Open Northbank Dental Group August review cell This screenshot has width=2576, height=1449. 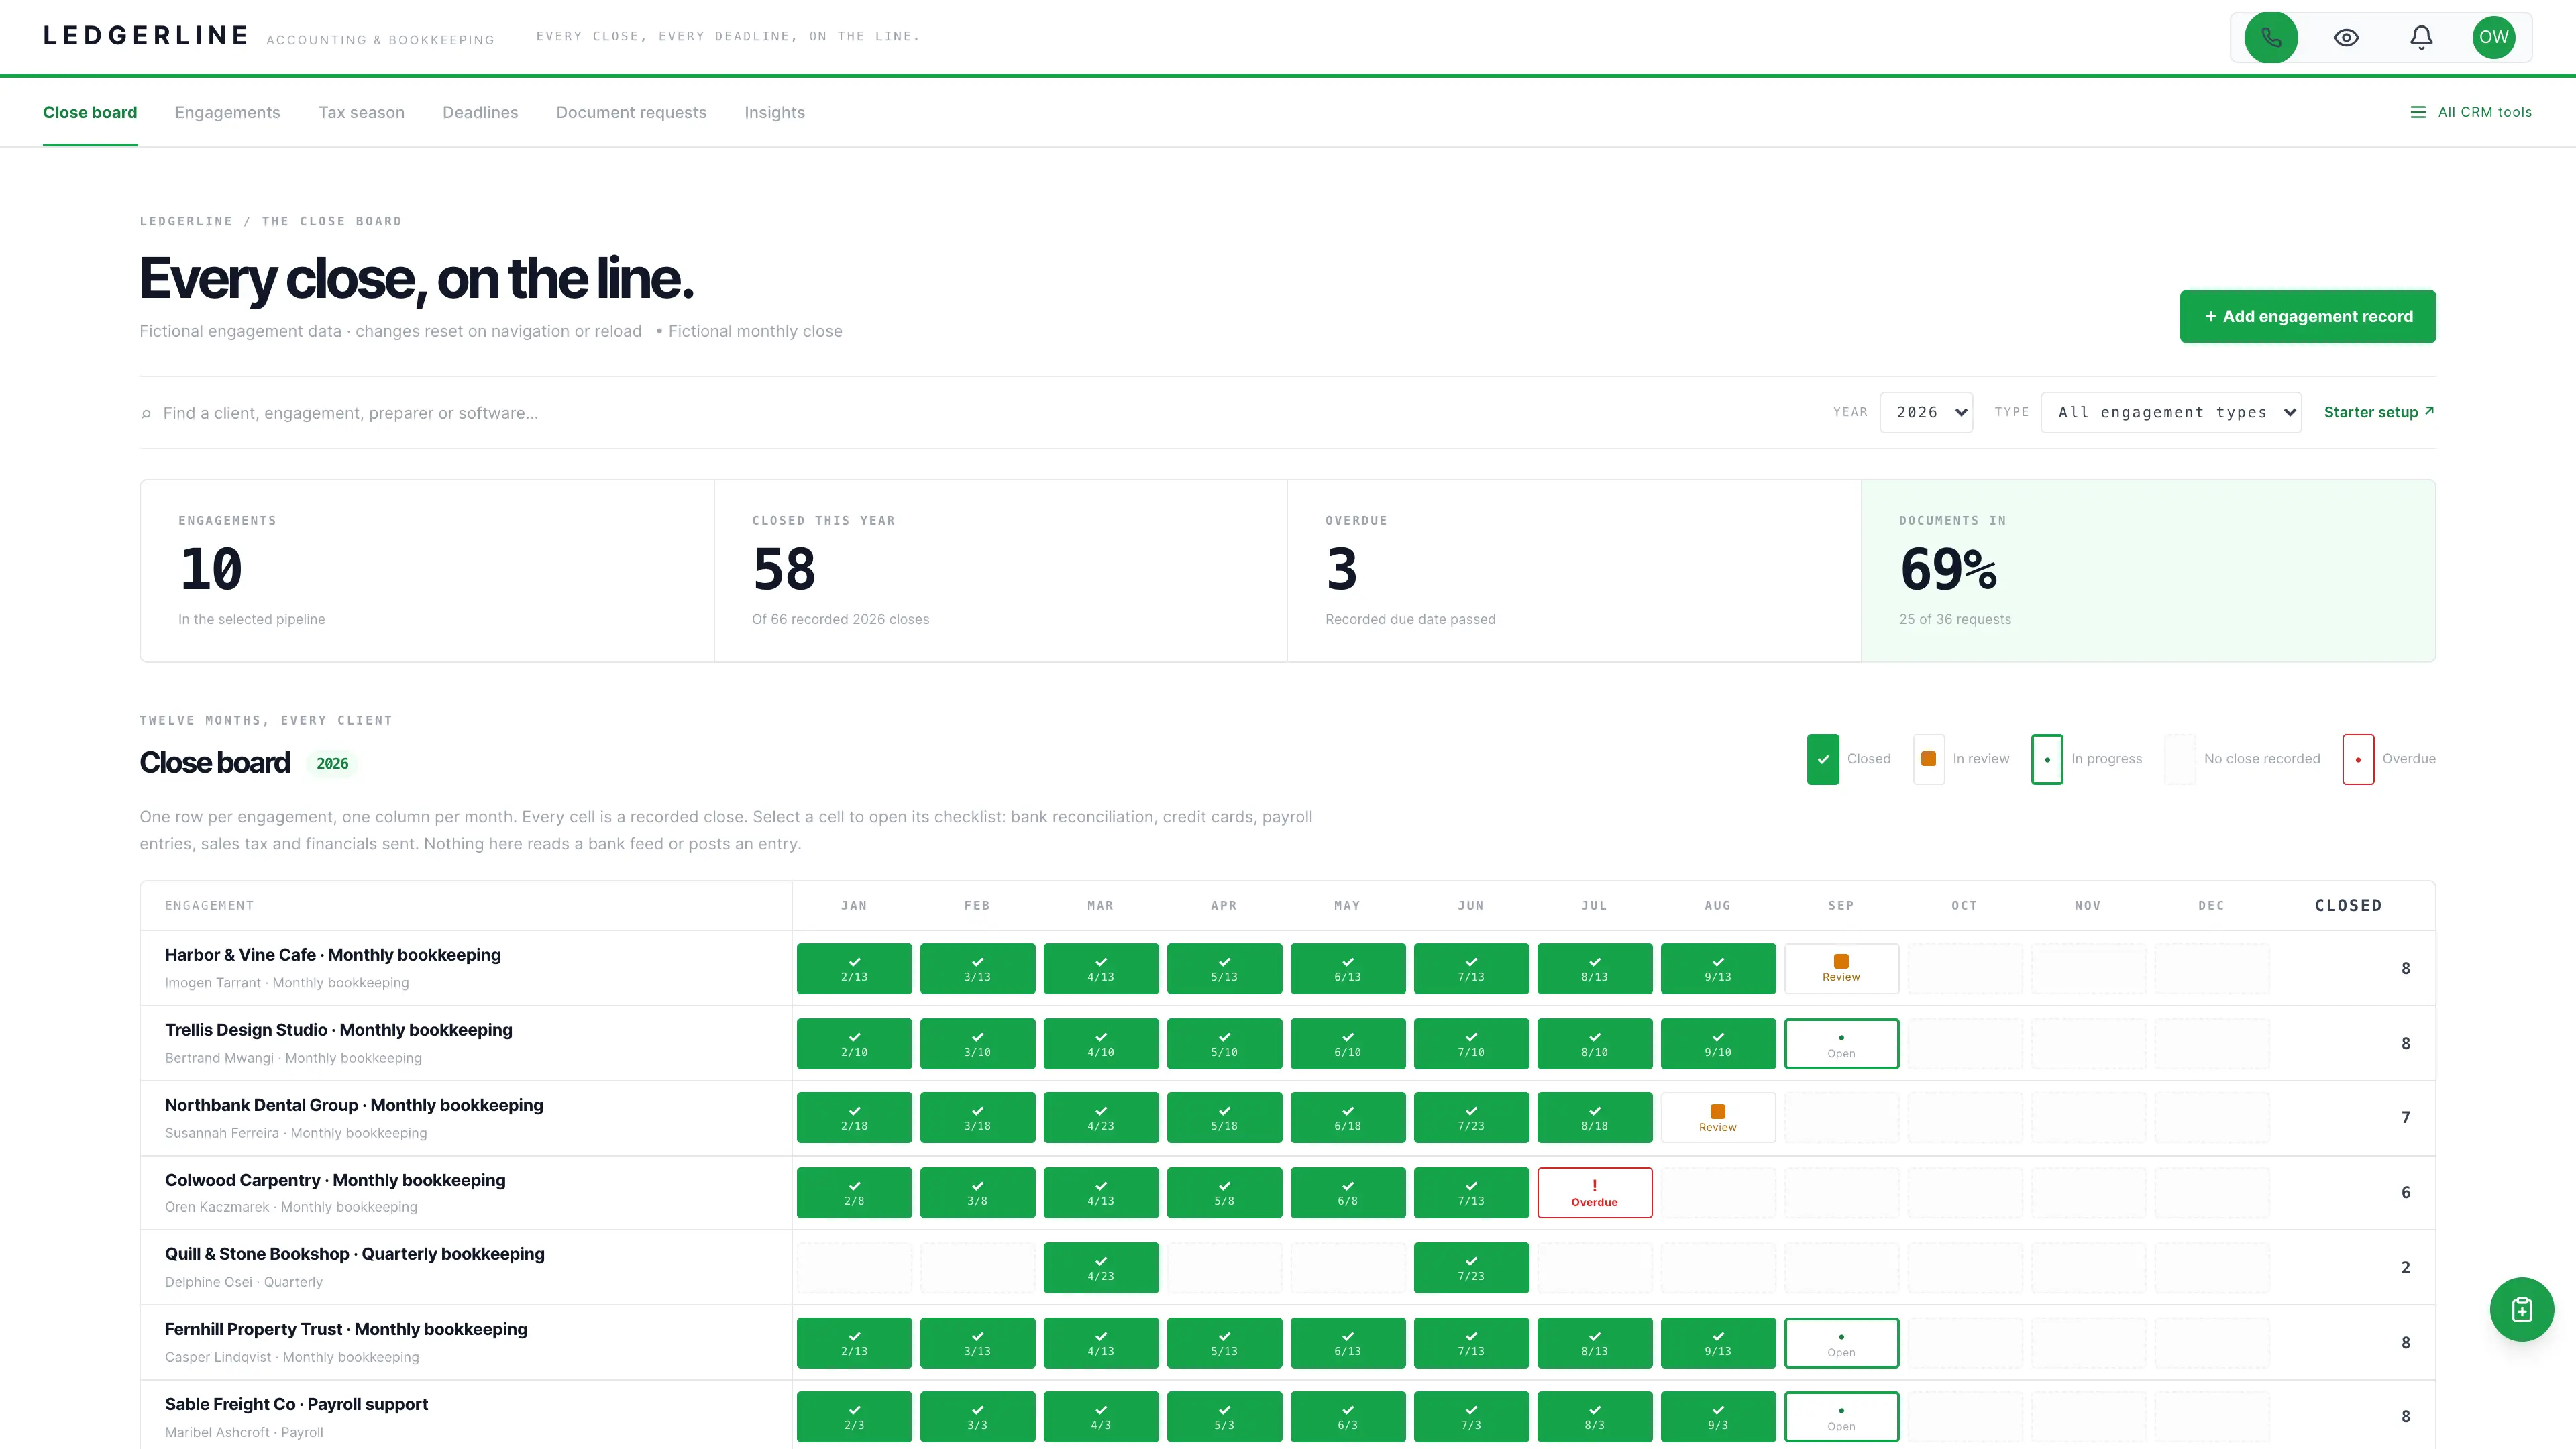1717,1118
